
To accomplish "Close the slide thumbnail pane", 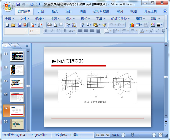I will [x=27, y=46].
